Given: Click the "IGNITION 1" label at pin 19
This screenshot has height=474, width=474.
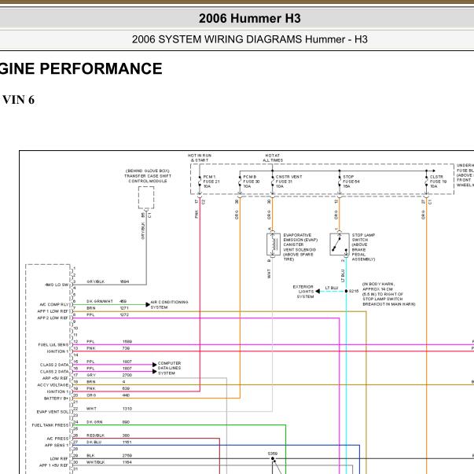Looking at the screenshot, I should pos(57,391).
